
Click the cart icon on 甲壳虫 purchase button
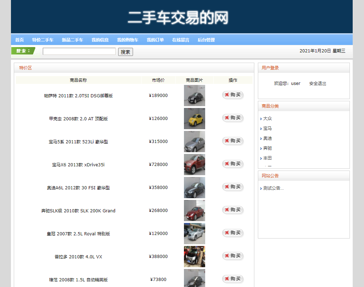coord(227,118)
